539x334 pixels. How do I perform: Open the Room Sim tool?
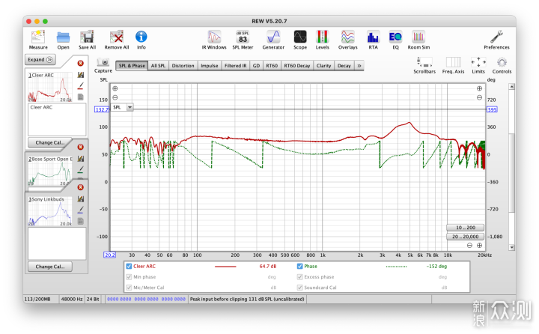tap(418, 40)
